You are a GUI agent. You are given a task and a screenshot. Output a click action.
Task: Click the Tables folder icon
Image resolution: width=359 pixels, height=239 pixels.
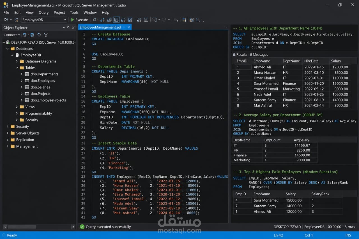tap(22, 68)
